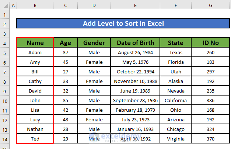The image size is (231, 149).
Task: Click the Age header cell
Action: click(x=66, y=43)
